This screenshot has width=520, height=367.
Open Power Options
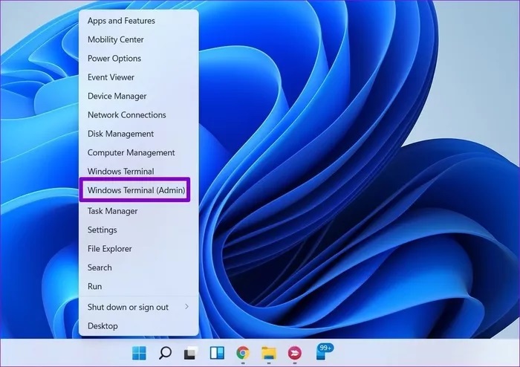pos(114,59)
